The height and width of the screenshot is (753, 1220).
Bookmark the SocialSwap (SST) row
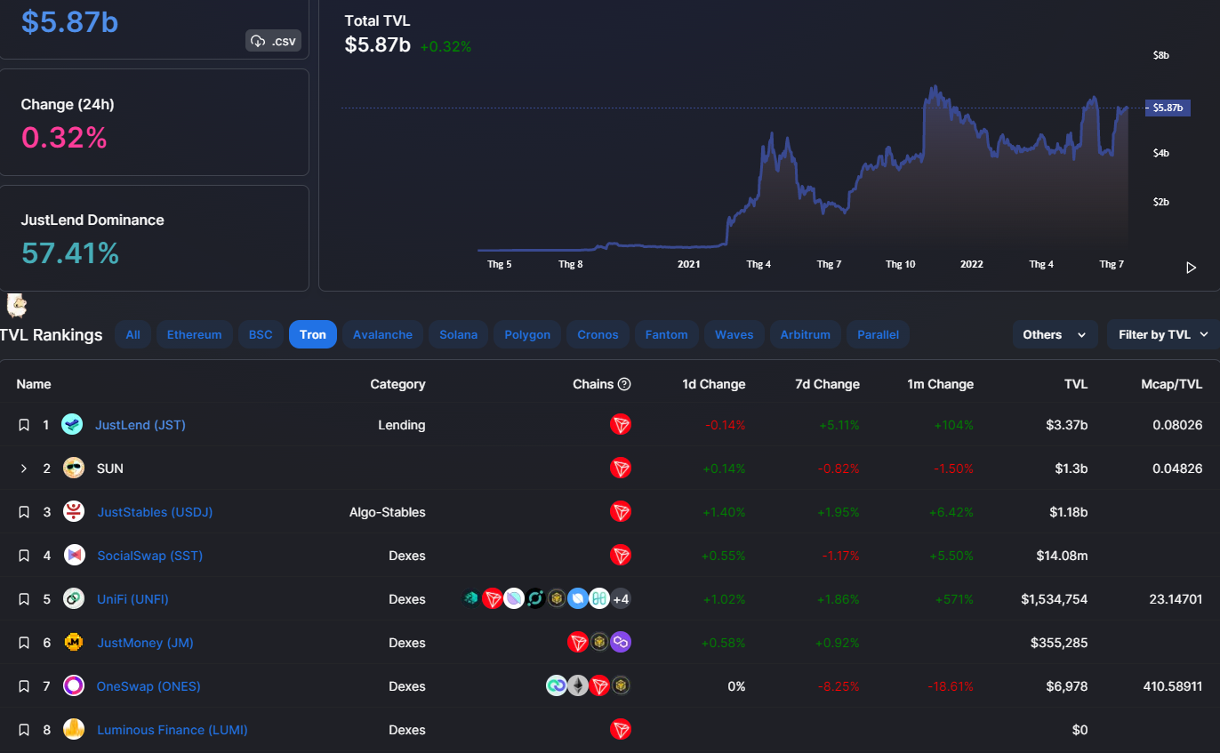point(24,556)
